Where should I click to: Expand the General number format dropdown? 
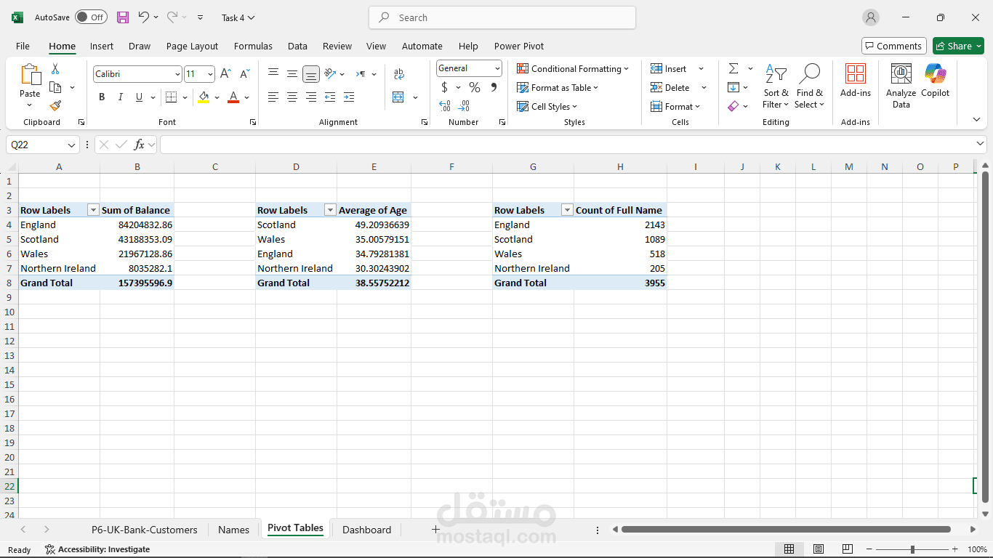click(x=497, y=68)
